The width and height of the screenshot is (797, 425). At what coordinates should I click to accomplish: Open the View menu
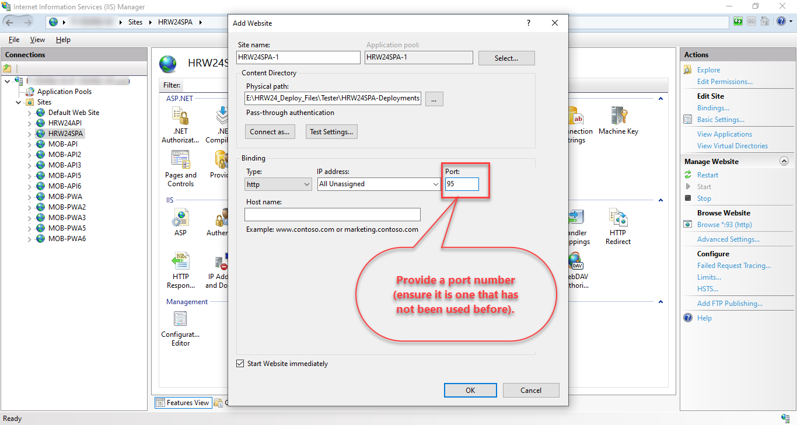click(37, 39)
